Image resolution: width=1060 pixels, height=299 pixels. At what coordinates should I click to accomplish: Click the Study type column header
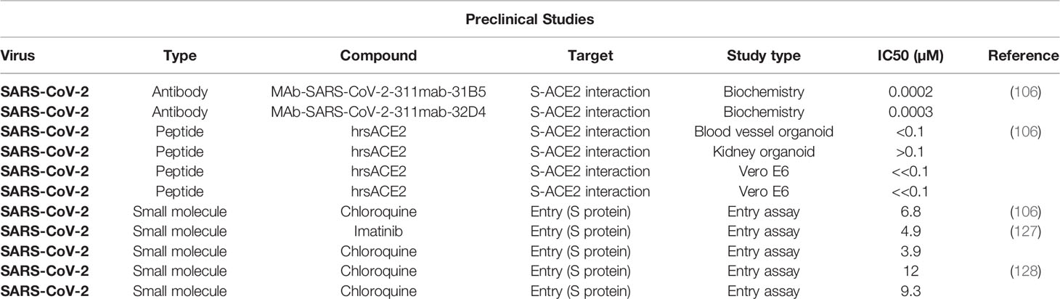(763, 55)
